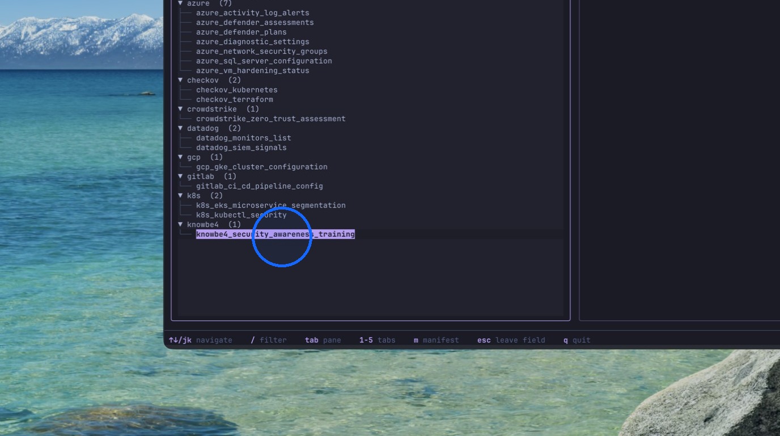Select checkov_terraform entry
This screenshot has height=436, width=780.
[x=235, y=100]
